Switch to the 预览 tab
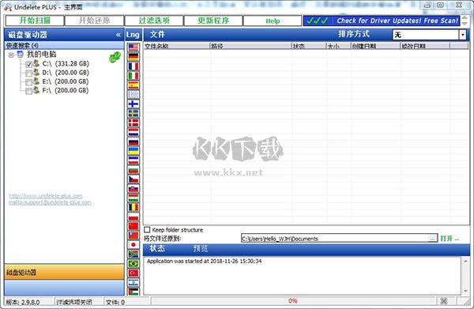 [201, 248]
